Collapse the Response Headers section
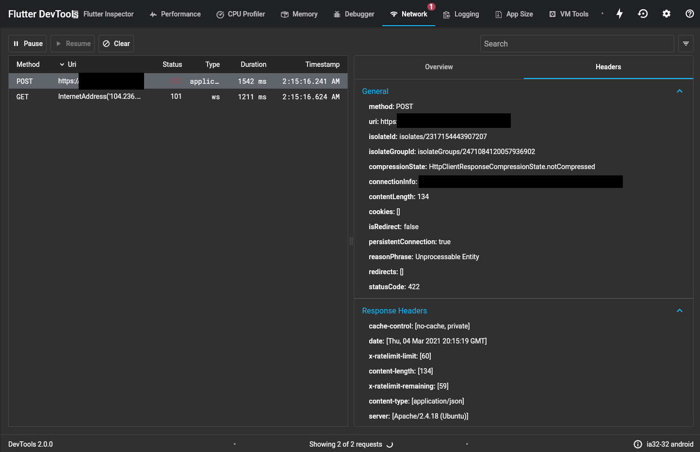Viewport: 700px width, 452px height. pos(680,310)
